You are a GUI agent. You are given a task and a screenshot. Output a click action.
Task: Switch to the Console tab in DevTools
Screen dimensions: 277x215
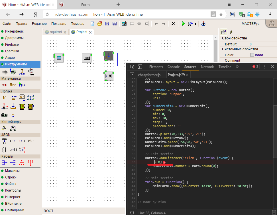[174, 67]
